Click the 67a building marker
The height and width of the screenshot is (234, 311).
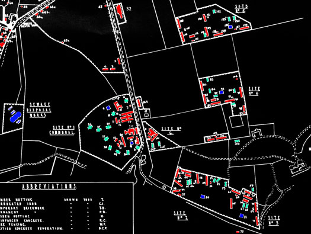(63, 42)
